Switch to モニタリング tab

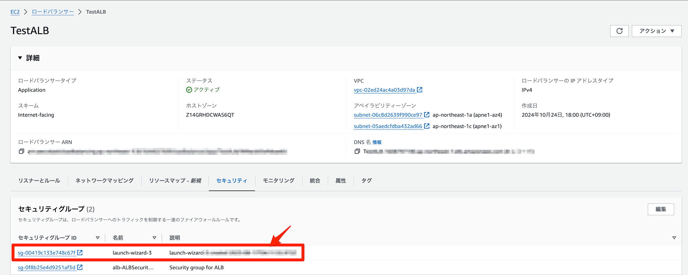coord(279,181)
